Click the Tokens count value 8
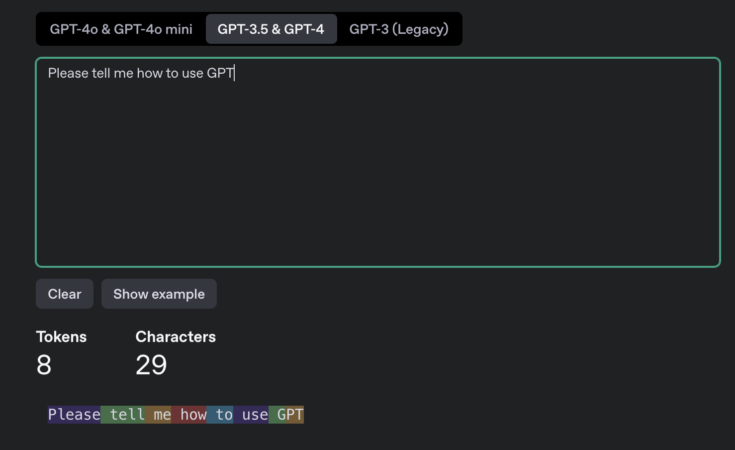Screen dimensions: 735x450 (44, 365)
